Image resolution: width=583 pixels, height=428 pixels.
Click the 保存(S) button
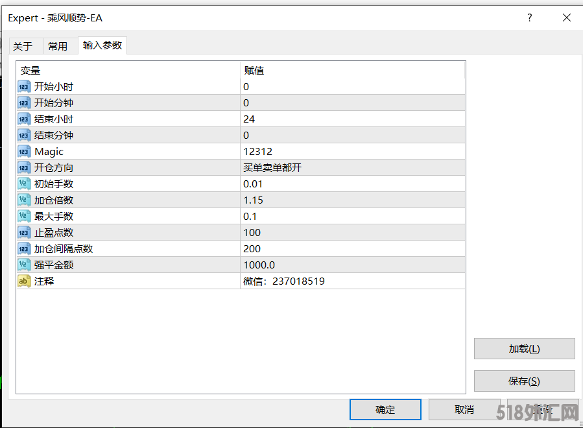[x=524, y=381]
